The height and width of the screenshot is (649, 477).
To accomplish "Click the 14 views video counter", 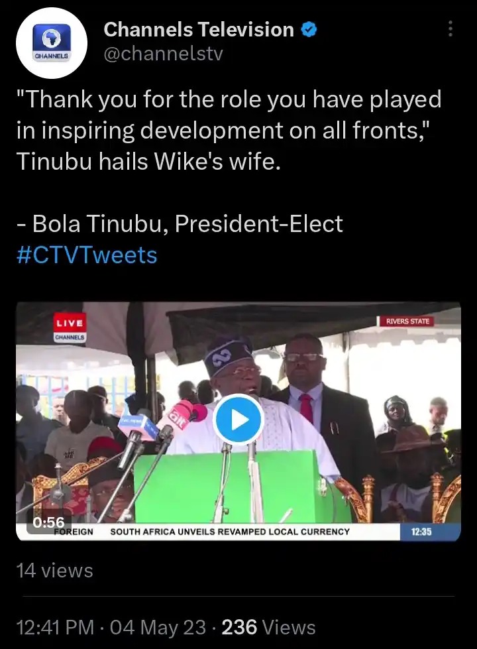I will pyautogui.click(x=54, y=571).
